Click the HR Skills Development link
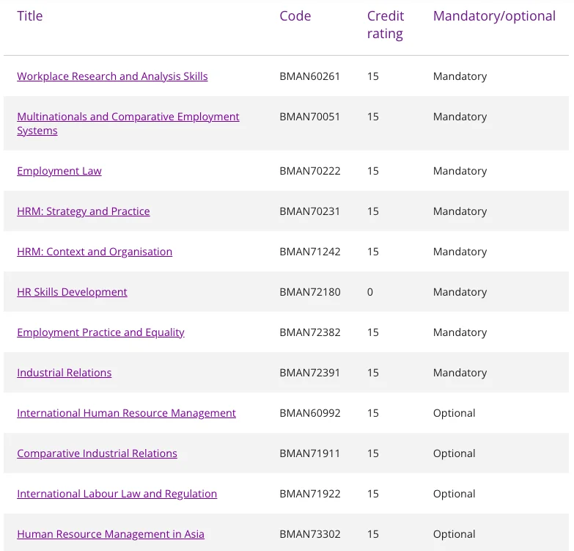Viewport: 574px width, 551px height. tap(72, 292)
